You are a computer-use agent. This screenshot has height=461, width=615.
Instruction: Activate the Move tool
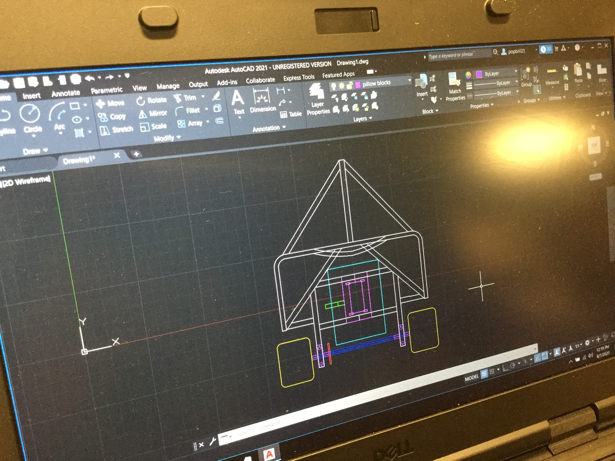(110, 103)
